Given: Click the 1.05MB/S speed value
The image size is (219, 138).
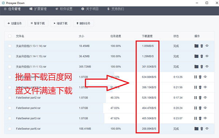Looking at the screenshot, I should 148,46.
